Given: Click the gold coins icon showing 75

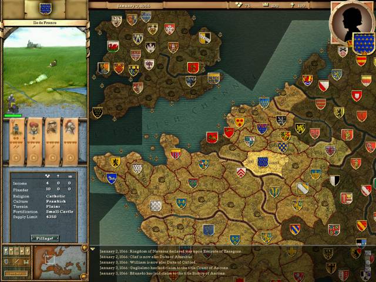Looking at the screenshot, I should pos(239,5).
